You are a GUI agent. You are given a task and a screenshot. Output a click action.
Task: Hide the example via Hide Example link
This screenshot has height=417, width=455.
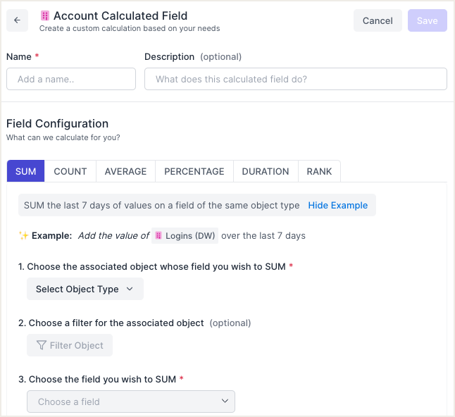tap(338, 205)
